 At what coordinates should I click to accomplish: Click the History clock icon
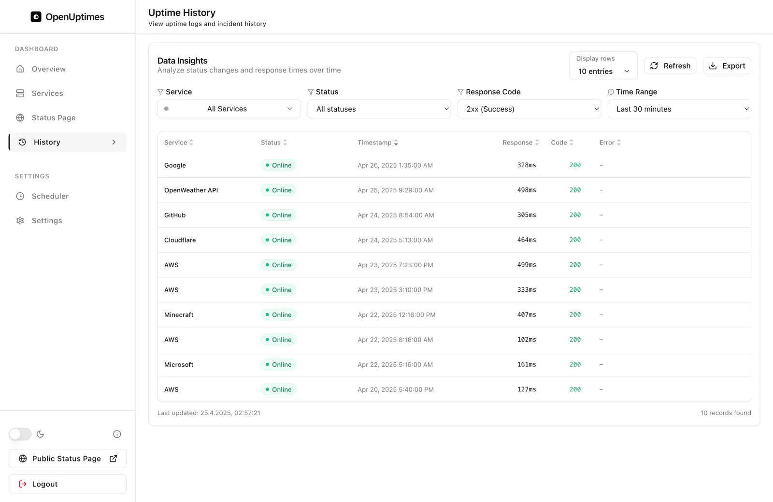22,142
